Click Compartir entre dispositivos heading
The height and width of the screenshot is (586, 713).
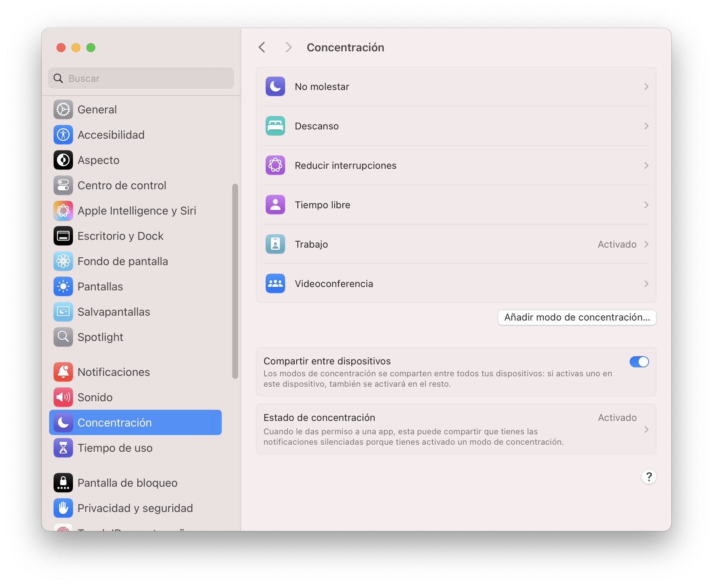pos(327,361)
